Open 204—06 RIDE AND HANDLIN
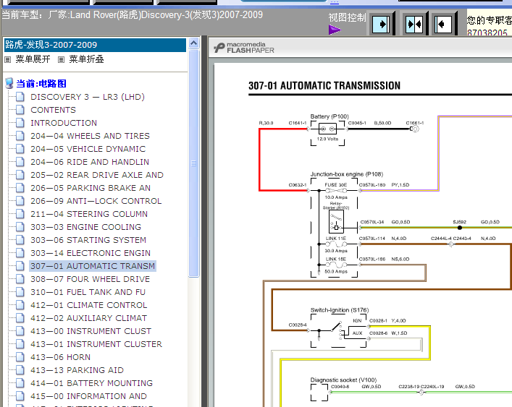The width and height of the screenshot is (512, 407). click(90, 162)
